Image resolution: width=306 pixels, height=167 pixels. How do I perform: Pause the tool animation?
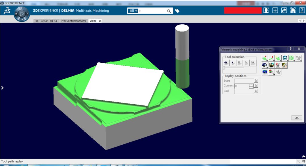[x=239, y=63]
